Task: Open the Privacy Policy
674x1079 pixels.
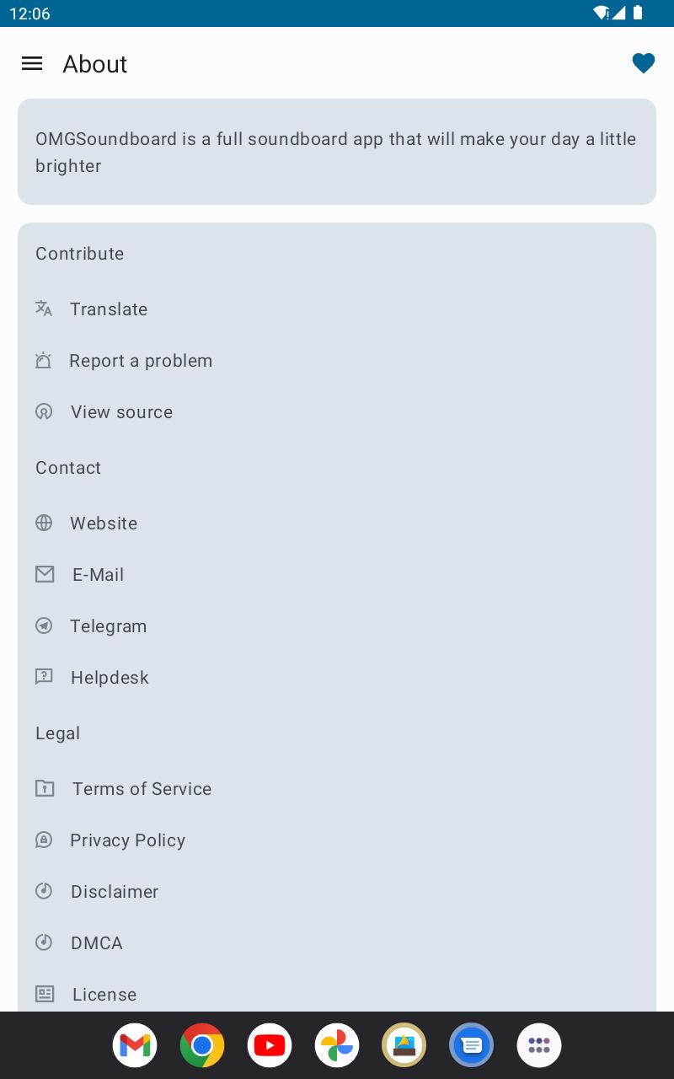Action: pyautogui.click(x=127, y=840)
